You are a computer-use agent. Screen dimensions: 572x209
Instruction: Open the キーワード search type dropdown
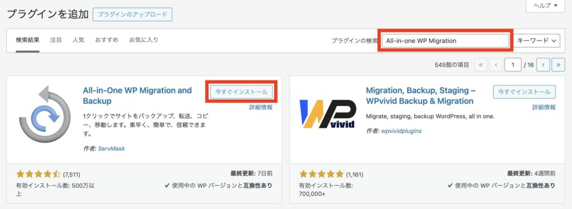point(537,41)
